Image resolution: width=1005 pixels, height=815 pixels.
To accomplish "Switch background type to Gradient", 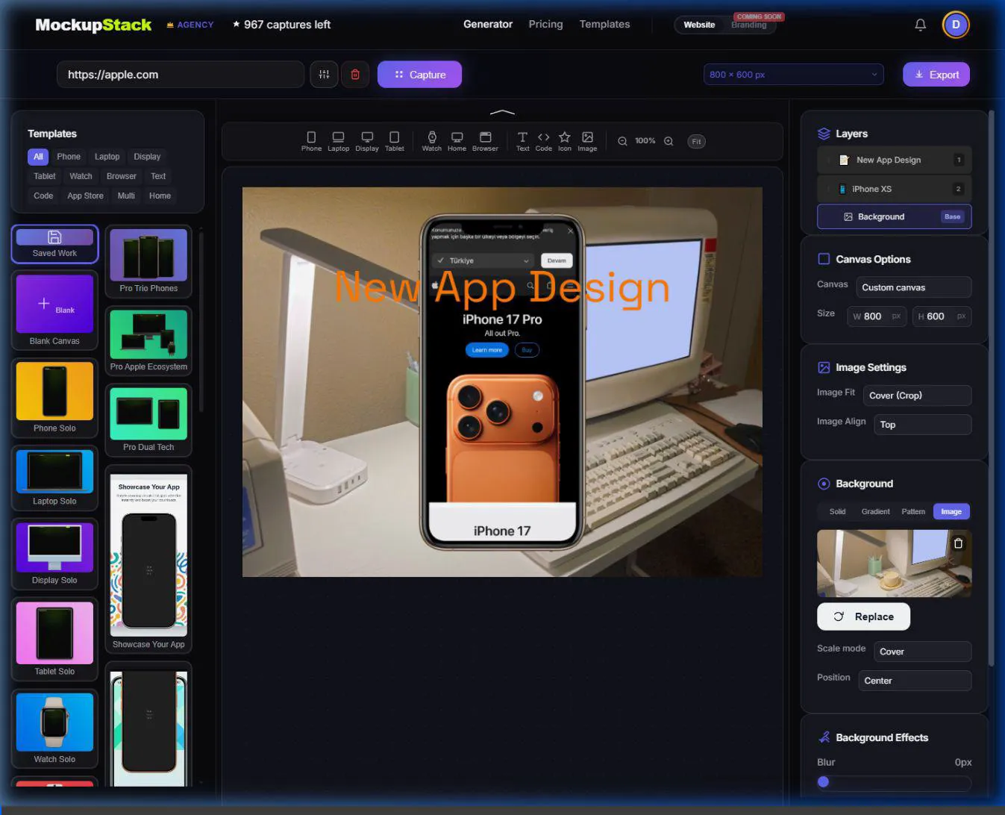I will pyautogui.click(x=875, y=511).
